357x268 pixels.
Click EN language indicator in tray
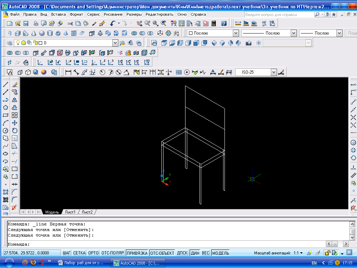(x=314, y=263)
